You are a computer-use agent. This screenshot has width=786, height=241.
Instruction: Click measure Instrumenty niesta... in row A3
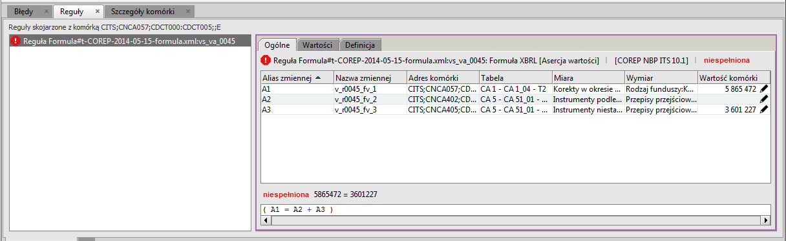pyautogui.click(x=588, y=110)
